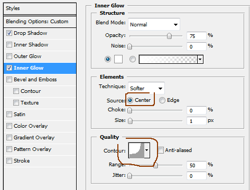Click the white glow color swatch
The width and height of the screenshot is (250, 190).
point(118,59)
